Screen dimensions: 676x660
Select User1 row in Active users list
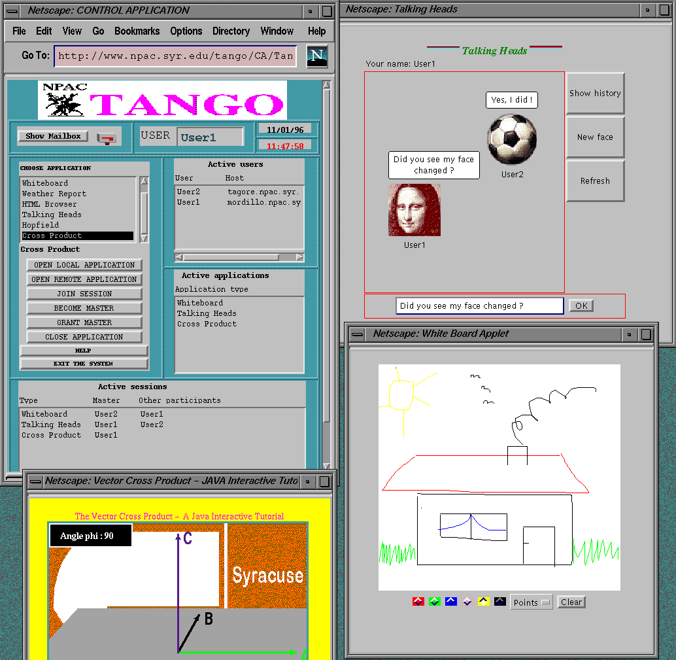point(239,202)
